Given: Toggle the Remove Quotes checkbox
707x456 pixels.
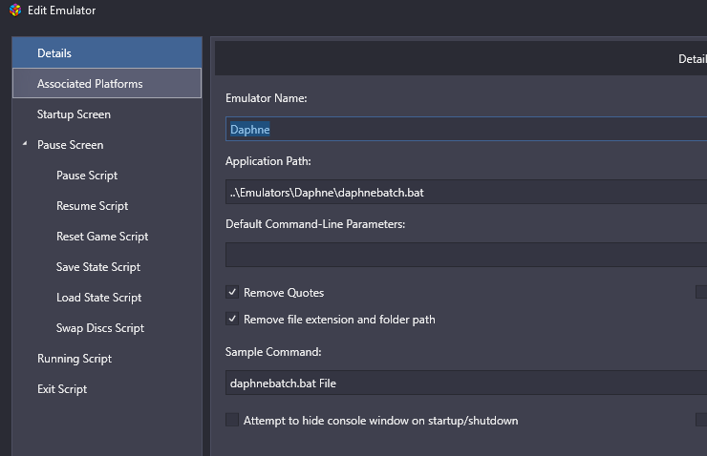Looking at the screenshot, I should pyautogui.click(x=232, y=292).
